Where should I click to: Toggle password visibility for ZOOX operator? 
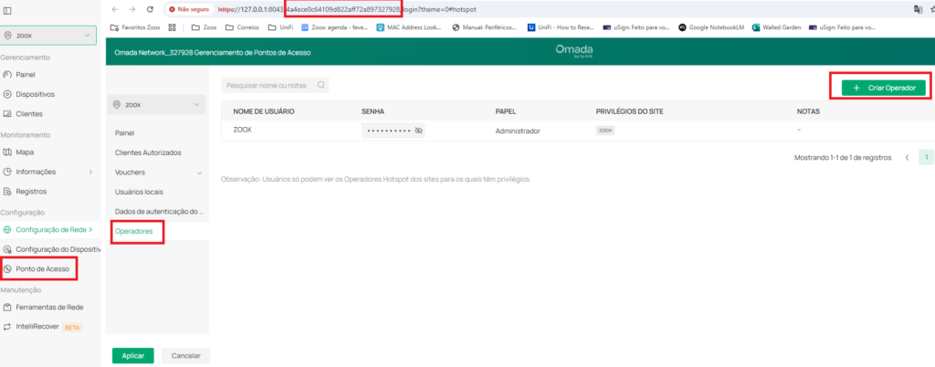(x=418, y=131)
